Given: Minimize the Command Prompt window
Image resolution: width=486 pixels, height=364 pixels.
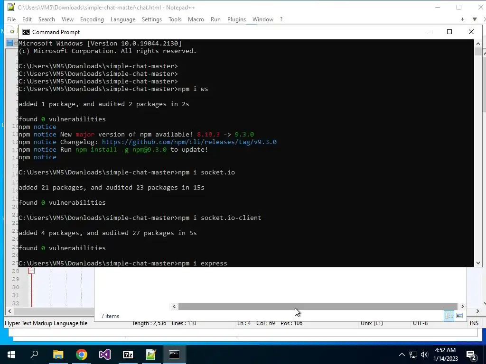Looking at the screenshot, I should [x=428, y=32].
